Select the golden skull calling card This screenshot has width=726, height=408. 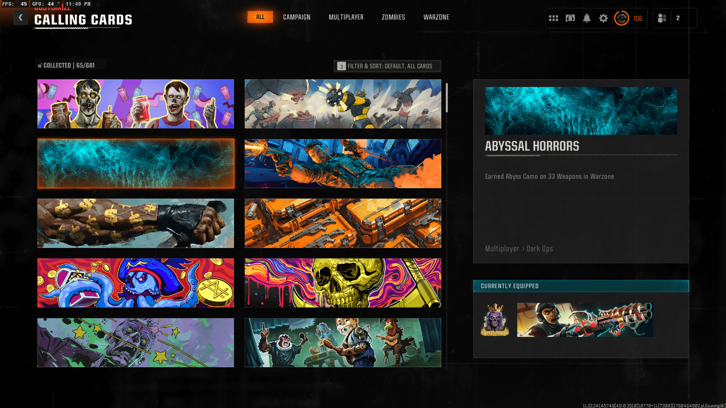pyautogui.click(x=343, y=283)
